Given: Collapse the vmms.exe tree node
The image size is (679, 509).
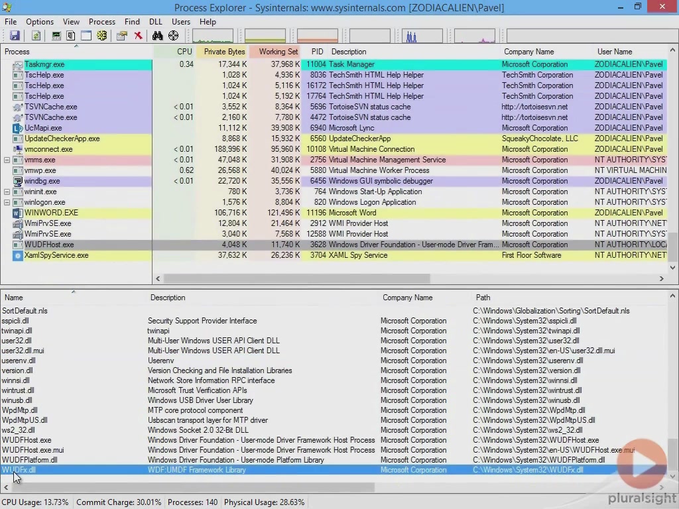Looking at the screenshot, I should [7, 160].
